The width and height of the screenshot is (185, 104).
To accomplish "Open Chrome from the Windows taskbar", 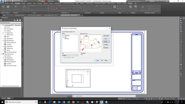I will 45,102.
